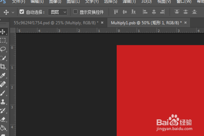Open the 窗口(W) menu

click(184, 2)
